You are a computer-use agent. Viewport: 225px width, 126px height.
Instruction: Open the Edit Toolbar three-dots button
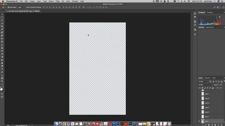[x=2, y=84]
